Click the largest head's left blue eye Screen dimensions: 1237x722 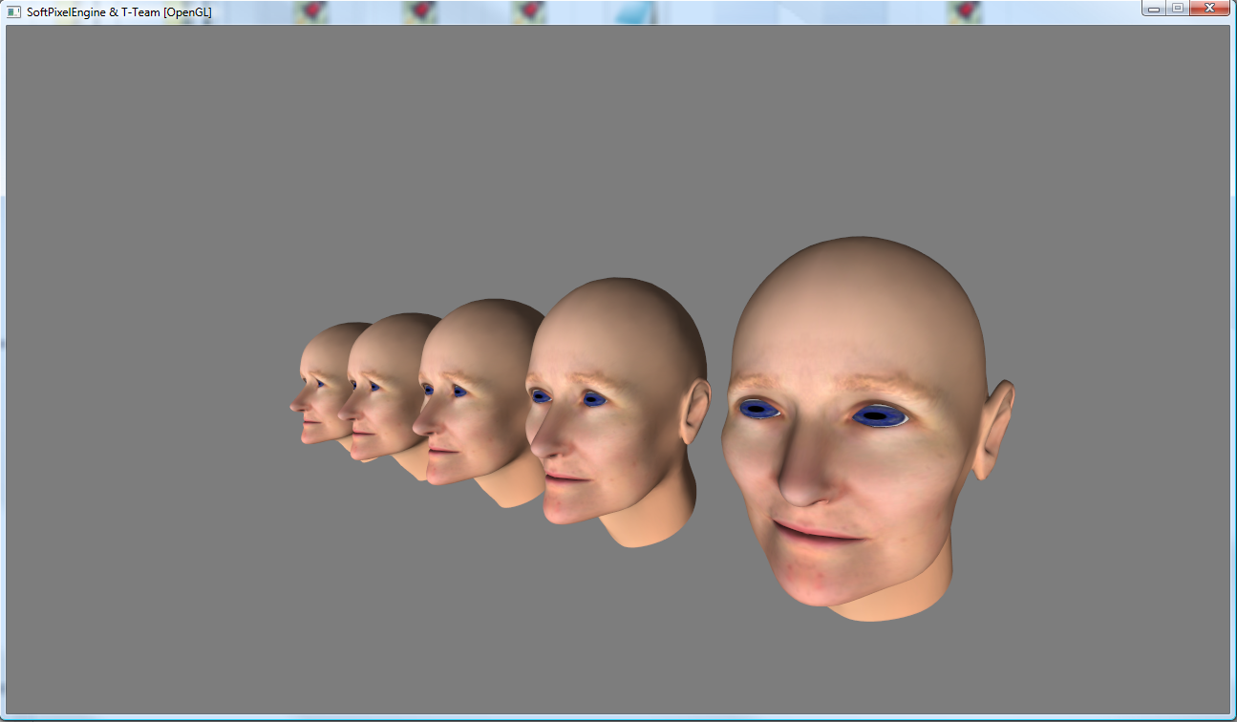pos(758,409)
